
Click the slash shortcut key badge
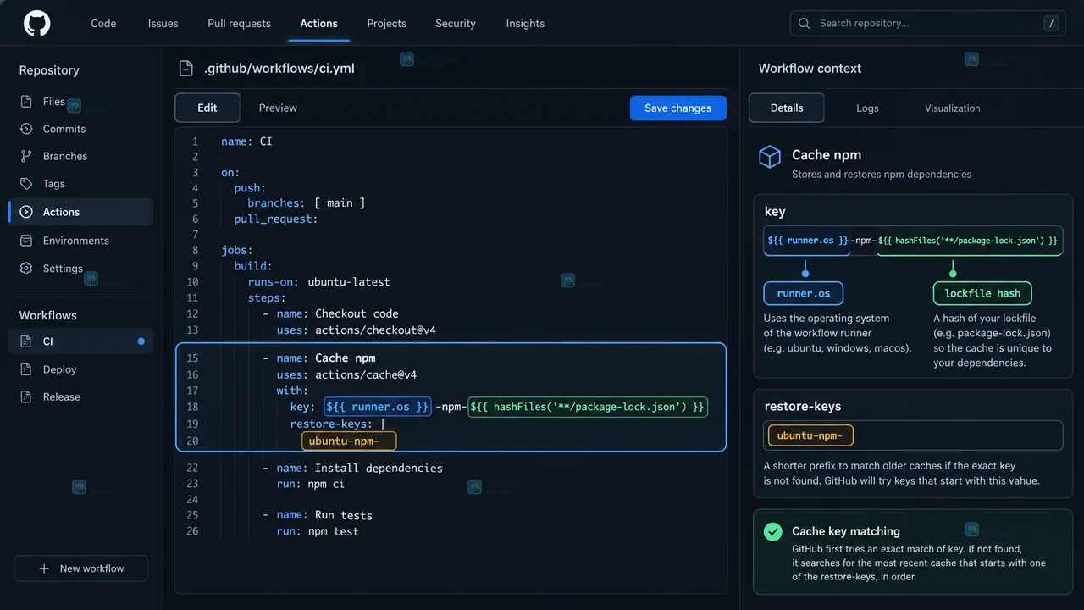(x=1052, y=24)
